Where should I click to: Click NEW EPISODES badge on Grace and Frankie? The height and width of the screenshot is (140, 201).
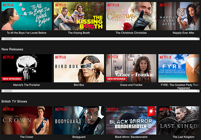coord(116,79)
